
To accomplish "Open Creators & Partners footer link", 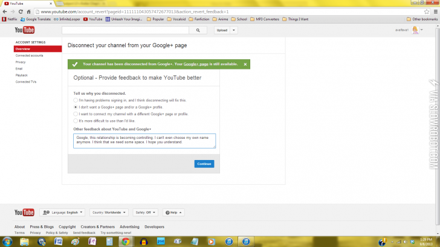I will pos(98,227).
